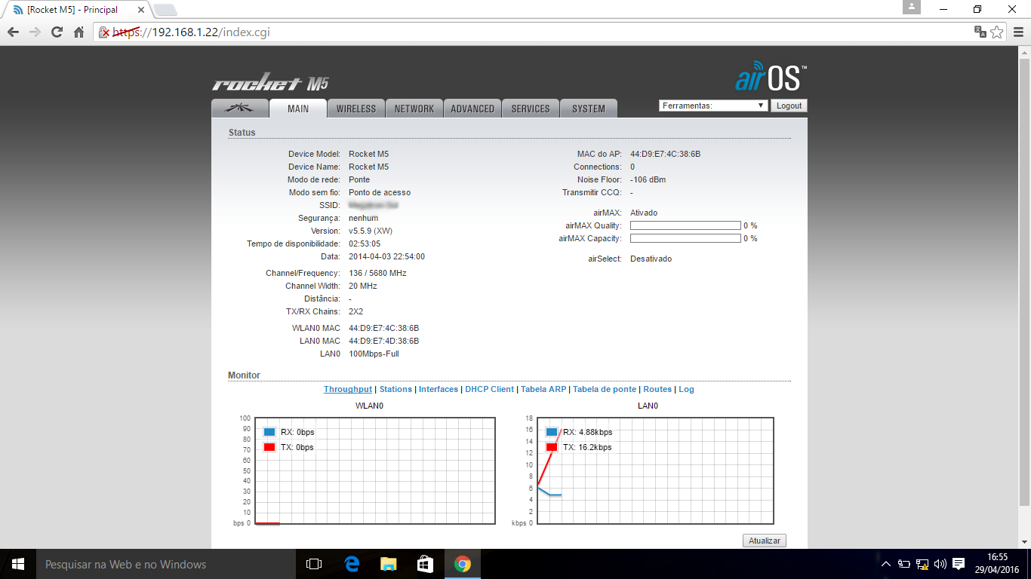Open File Explorer from the taskbar
The height and width of the screenshot is (579, 1031).
[x=388, y=564]
